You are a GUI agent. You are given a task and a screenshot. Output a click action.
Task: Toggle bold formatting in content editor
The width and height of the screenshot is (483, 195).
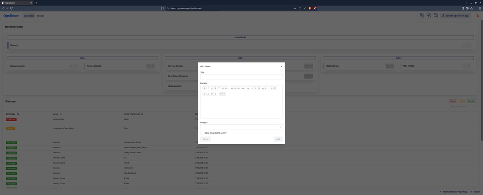click(x=205, y=88)
